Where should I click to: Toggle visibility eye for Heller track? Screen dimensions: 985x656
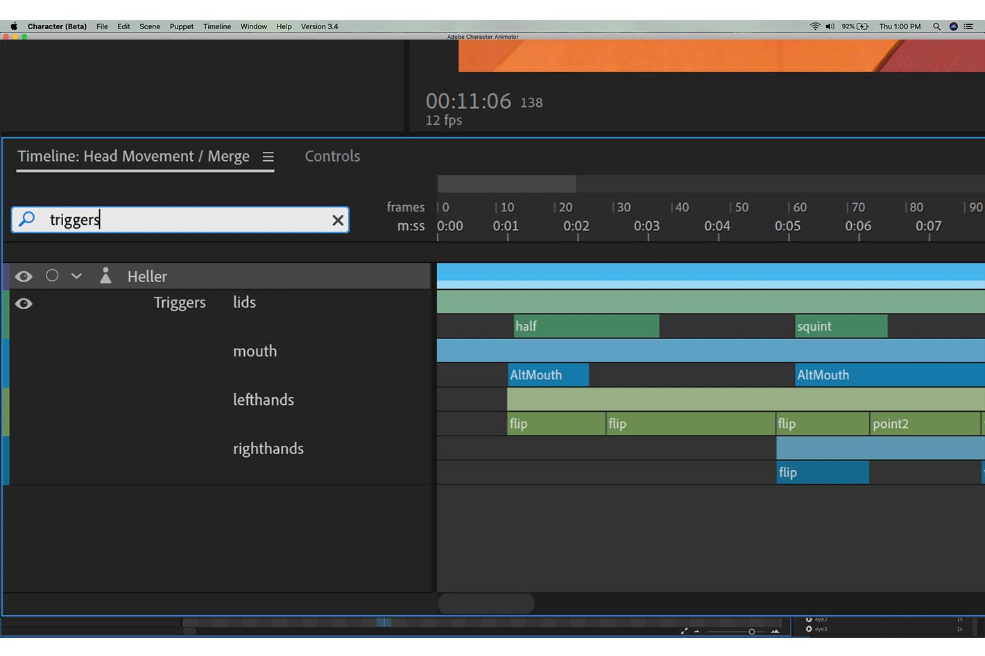coord(24,277)
